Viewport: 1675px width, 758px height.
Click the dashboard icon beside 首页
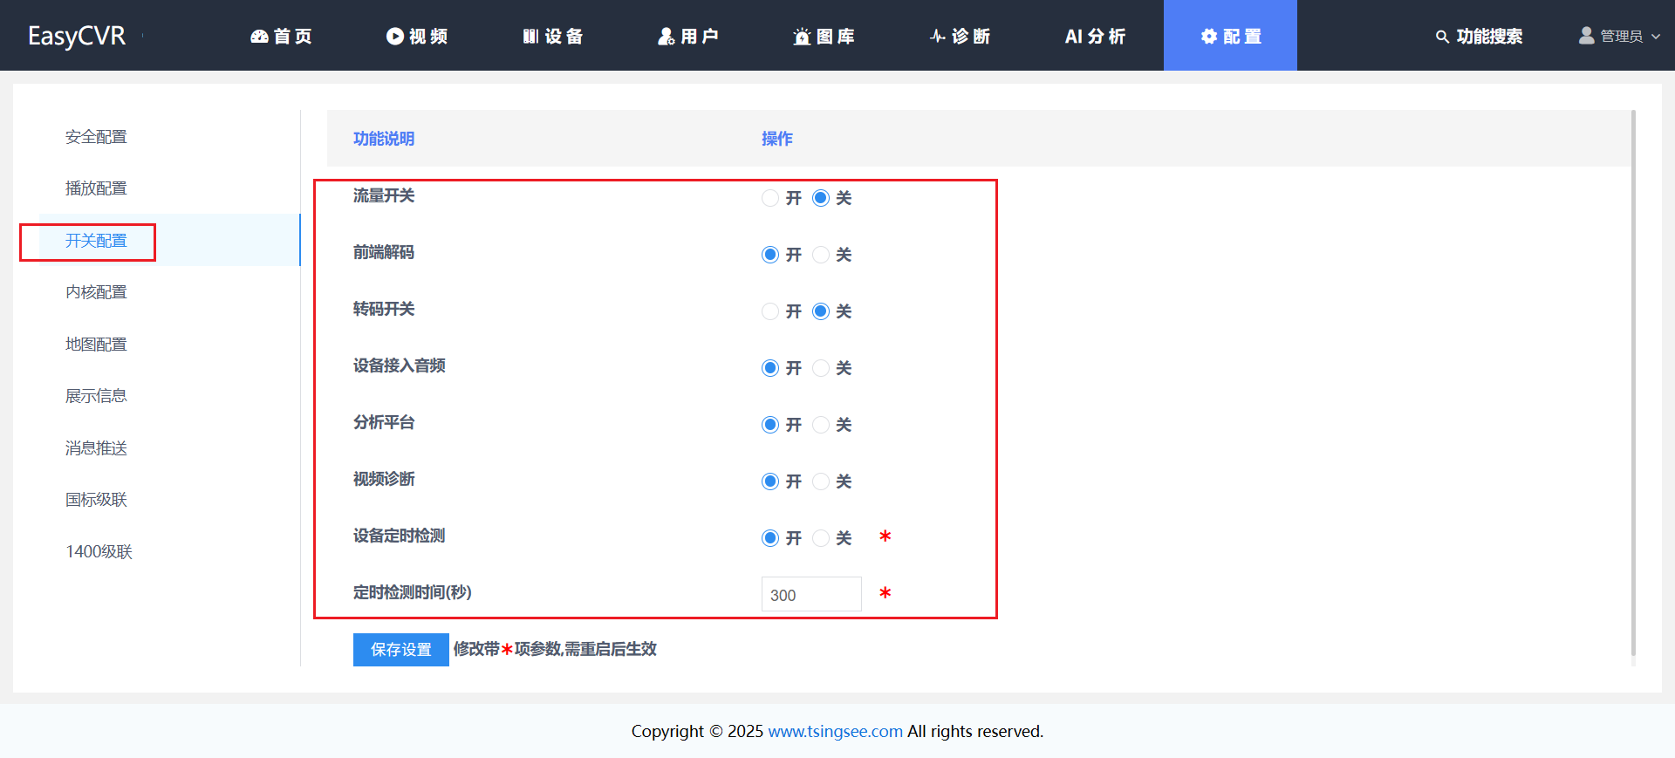point(259,36)
